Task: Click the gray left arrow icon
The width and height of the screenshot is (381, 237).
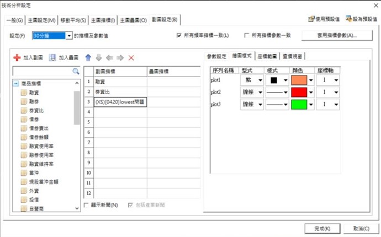Action: coord(109,58)
